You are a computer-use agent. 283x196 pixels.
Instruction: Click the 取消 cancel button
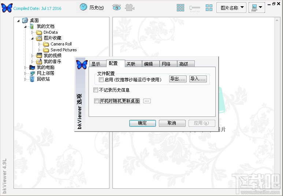point(172,123)
